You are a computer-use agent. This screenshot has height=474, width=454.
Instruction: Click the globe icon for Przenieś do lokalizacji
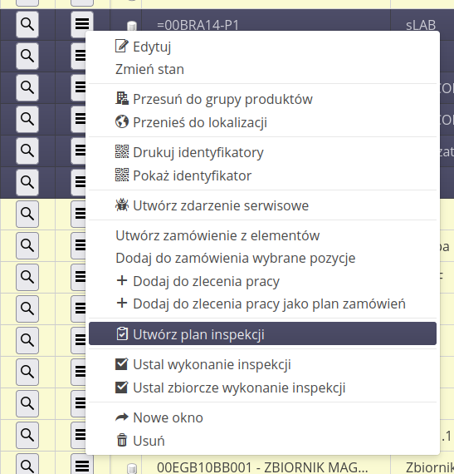[x=122, y=121]
